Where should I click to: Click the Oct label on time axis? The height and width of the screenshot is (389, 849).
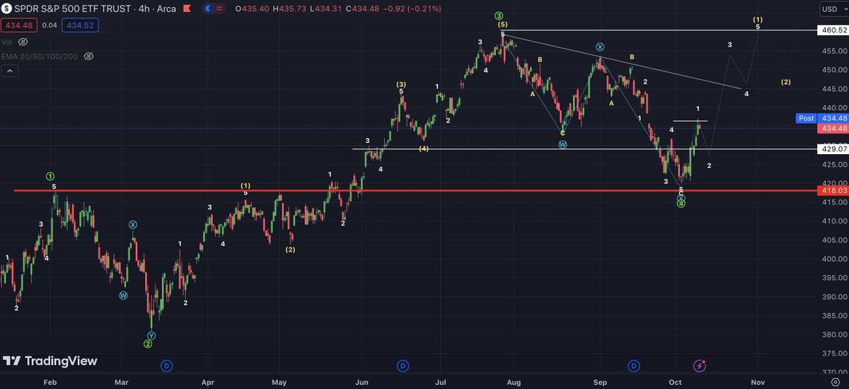point(676,381)
